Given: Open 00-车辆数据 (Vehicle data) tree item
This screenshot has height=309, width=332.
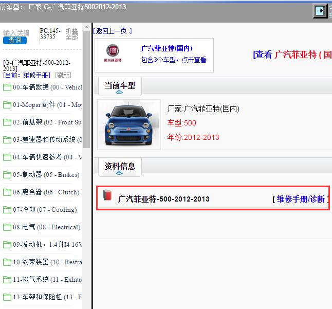Looking at the screenshot, I should (x=47, y=87).
